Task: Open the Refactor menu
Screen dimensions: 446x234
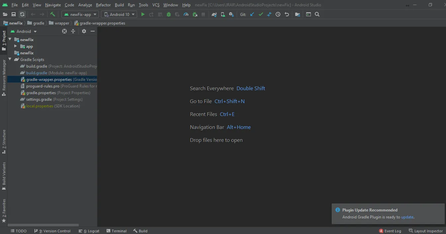Action: pyautogui.click(x=103, y=5)
